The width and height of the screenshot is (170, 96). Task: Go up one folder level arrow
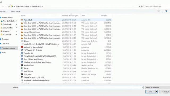[x=9, y=6]
